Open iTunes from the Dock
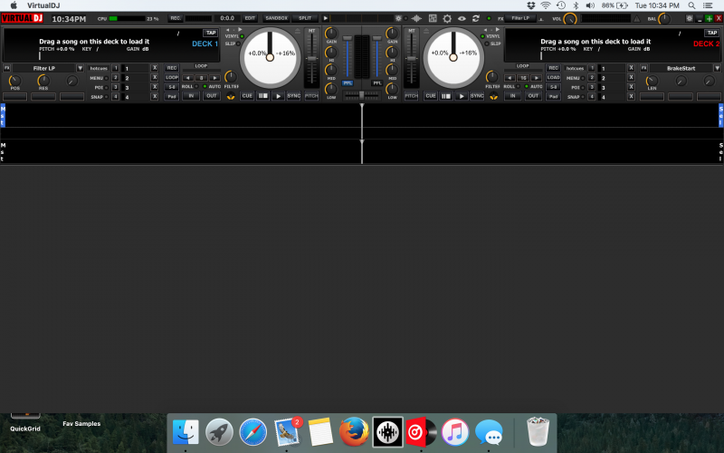 pos(455,432)
